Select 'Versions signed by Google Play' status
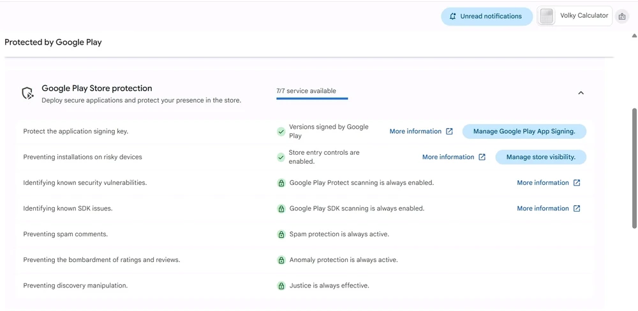This screenshot has height=311, width=638. [329, 131]
